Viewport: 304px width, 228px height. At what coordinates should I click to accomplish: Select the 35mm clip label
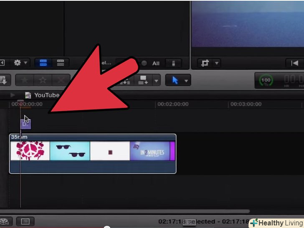coord(19,137)
